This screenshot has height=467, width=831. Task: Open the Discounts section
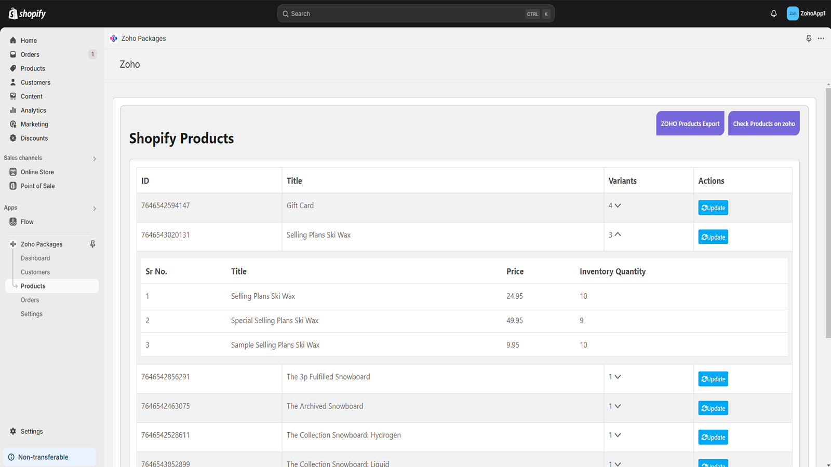34,138
